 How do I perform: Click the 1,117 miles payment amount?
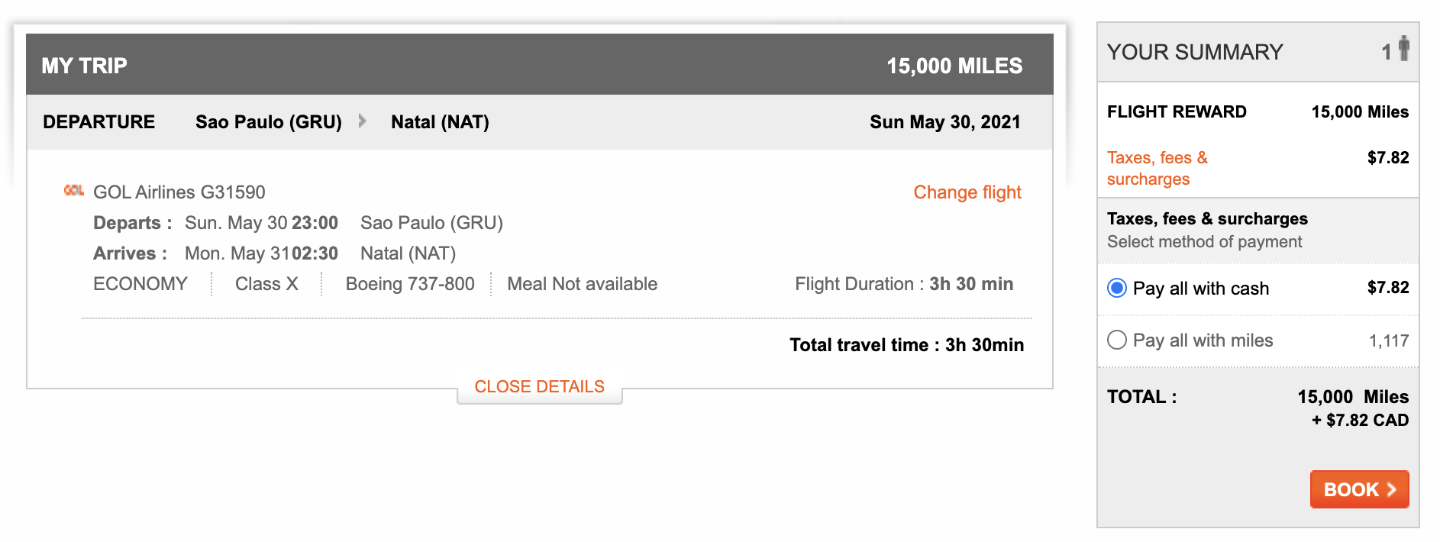click(x=1388, y=340)
